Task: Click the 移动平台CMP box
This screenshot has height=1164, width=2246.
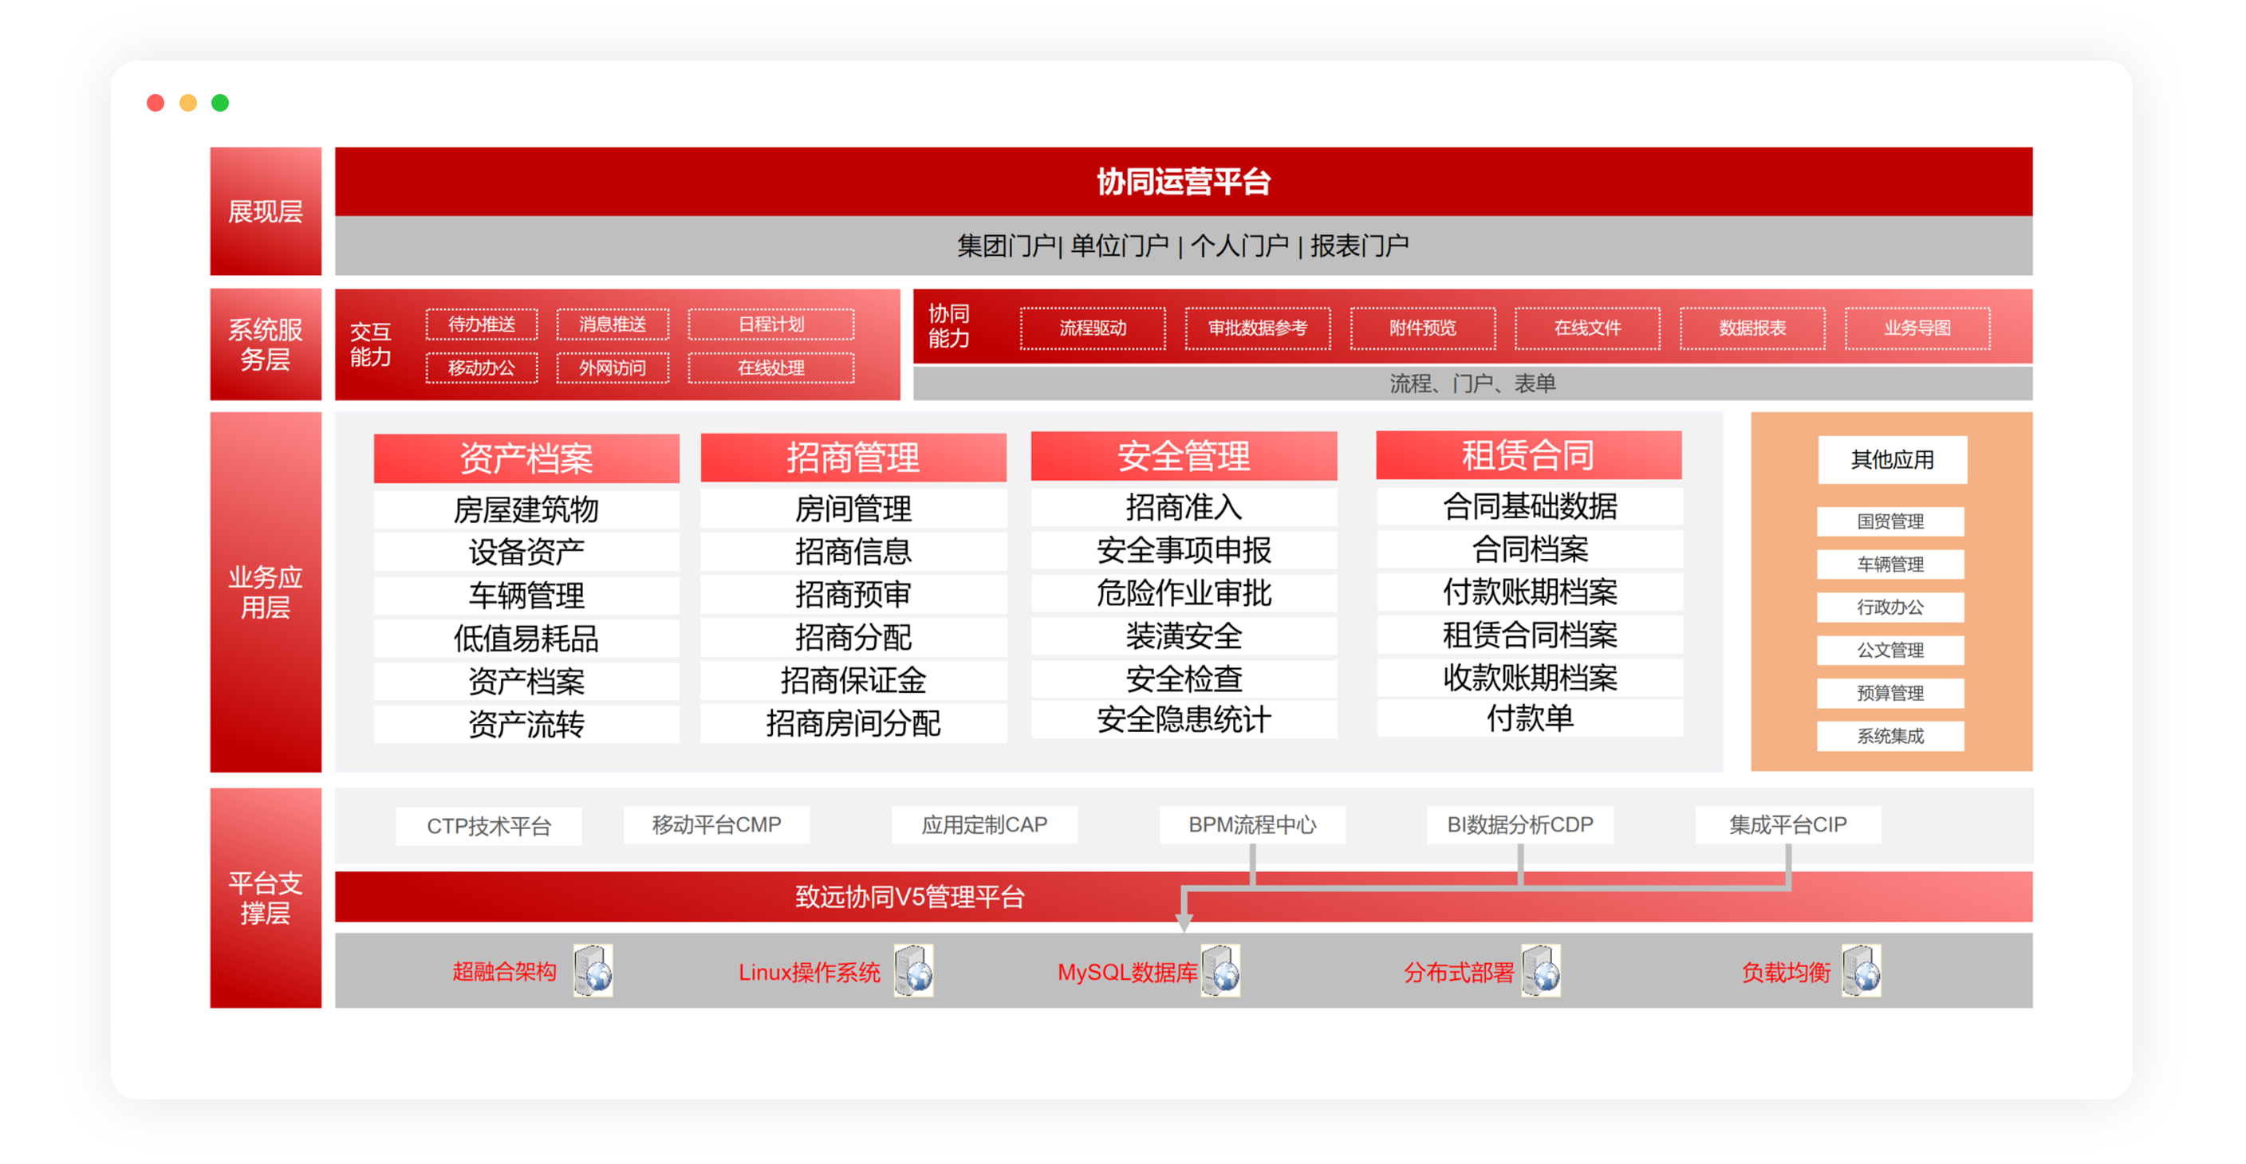Action: [717, 824]
